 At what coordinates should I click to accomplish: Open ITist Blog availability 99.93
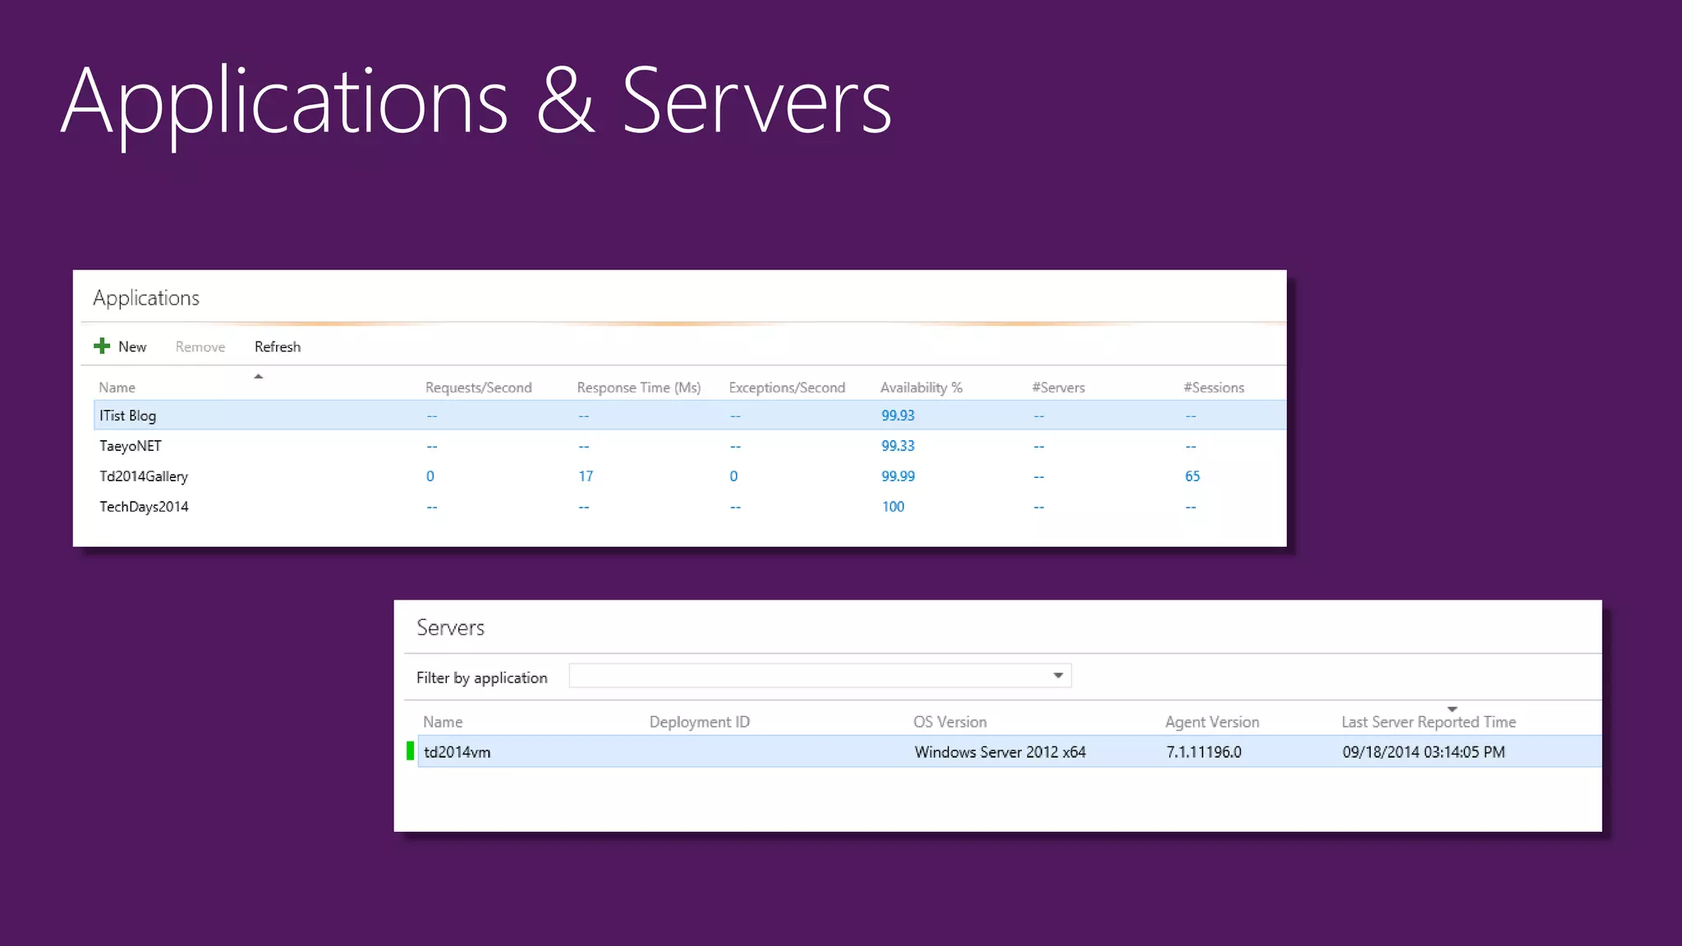pyautogui.click(x=898, y=416)
